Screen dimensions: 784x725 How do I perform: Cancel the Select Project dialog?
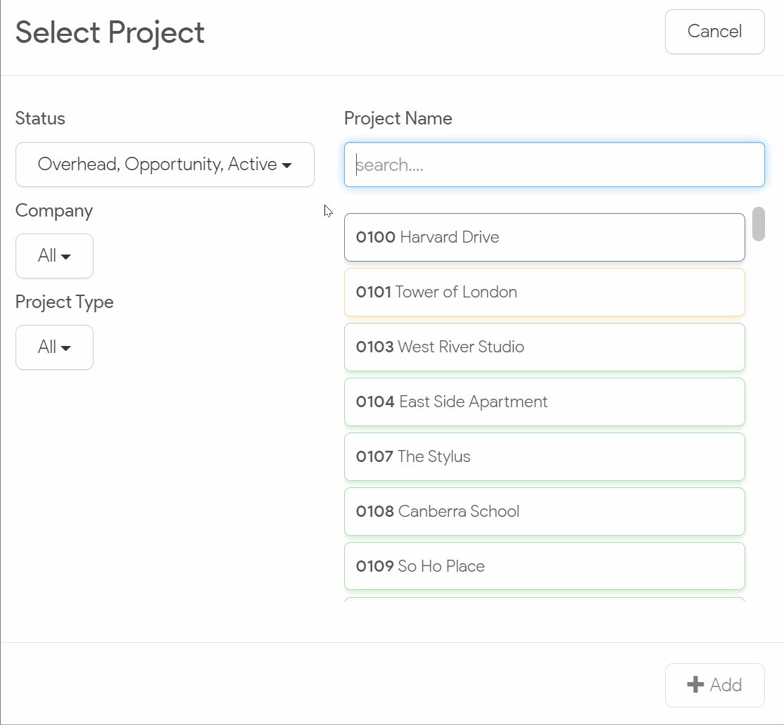[714, 32]
